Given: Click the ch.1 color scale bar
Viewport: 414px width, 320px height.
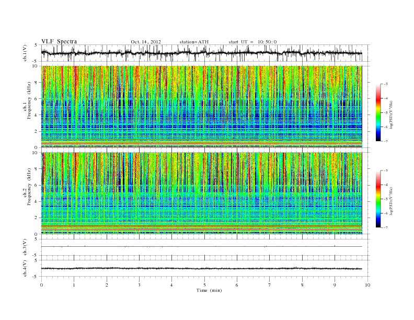Looking at the screenshot, I should [378, 112].
